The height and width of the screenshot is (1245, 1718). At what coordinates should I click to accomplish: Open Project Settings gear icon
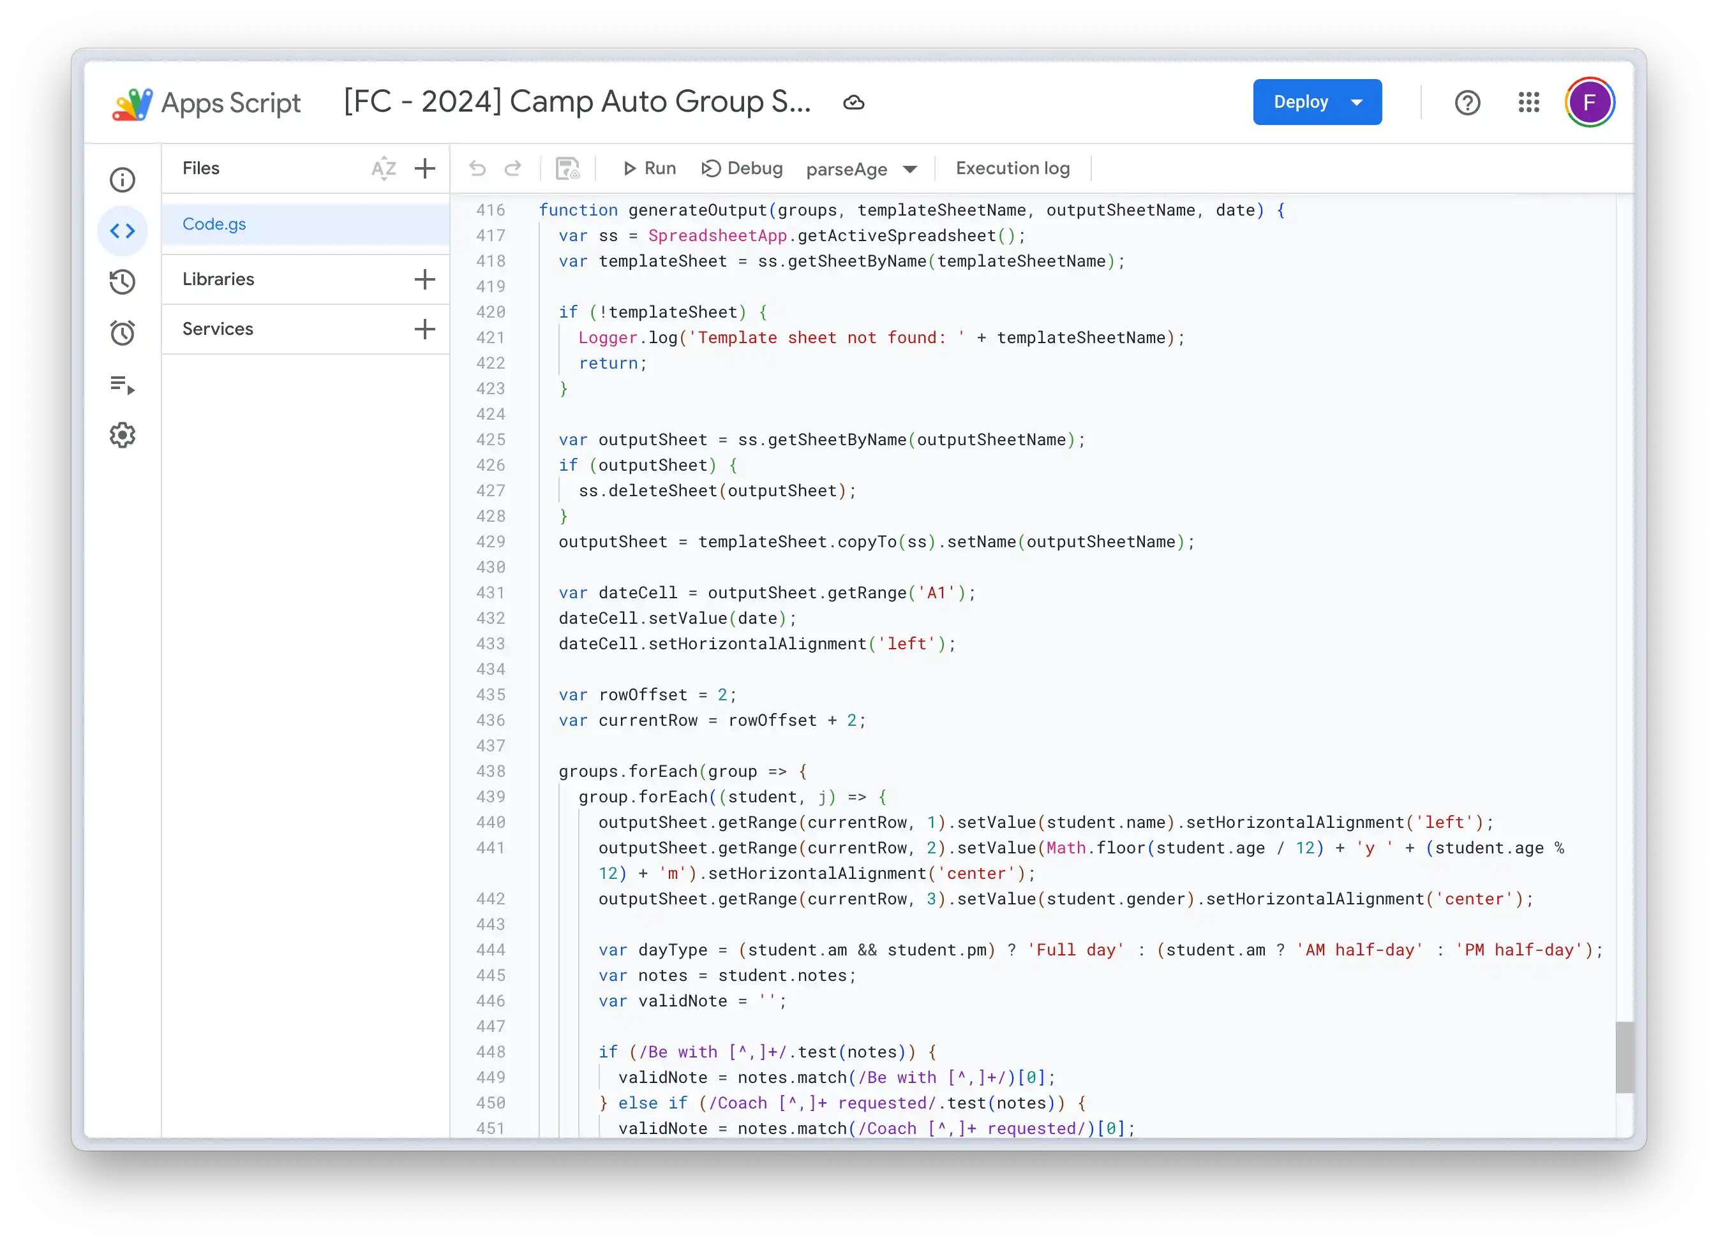[x=122, y=434]
